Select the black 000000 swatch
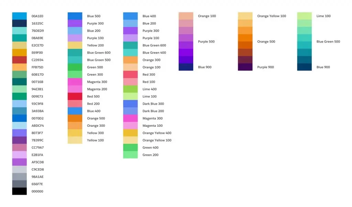This screenshot has height=207, width=352. click(x=19, y=192)
